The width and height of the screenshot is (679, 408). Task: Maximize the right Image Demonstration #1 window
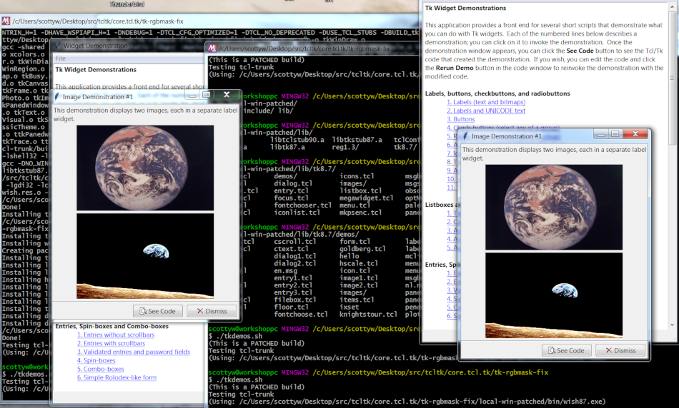[615, 134]
